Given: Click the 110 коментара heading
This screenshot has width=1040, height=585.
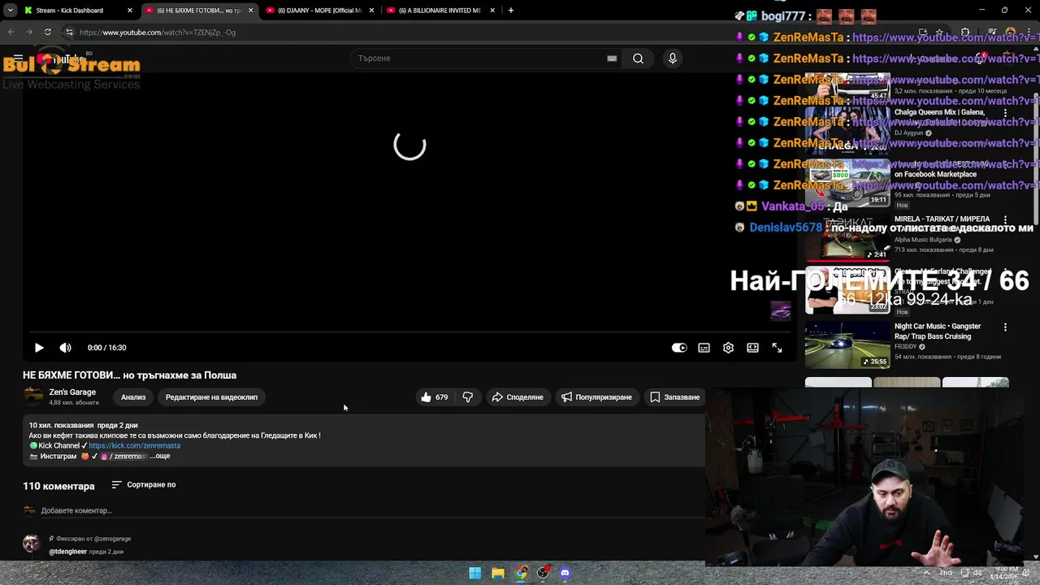Looking at the screenshot, I should (58, 486).
